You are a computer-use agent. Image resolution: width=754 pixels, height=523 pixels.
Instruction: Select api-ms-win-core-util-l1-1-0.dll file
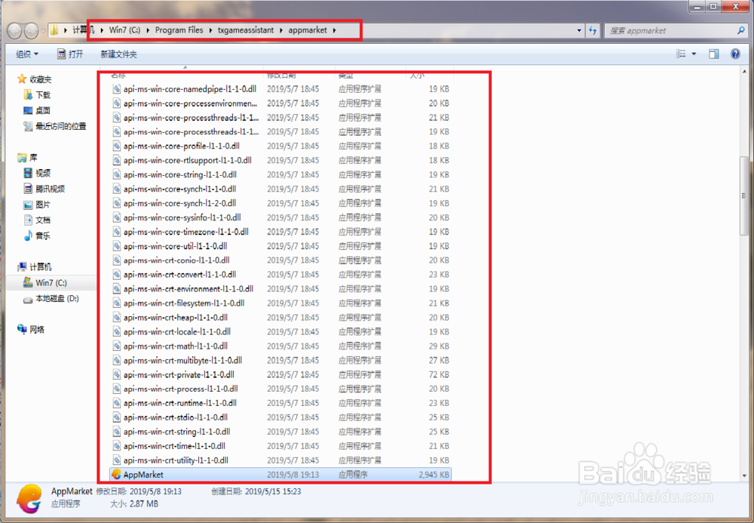tap(280, 246)
